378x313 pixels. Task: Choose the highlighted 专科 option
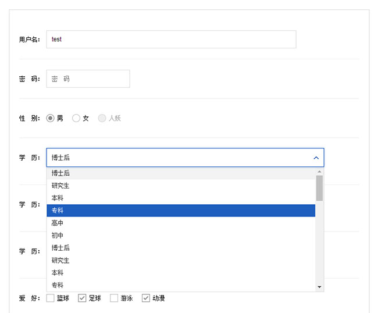(x=180, y=210)
